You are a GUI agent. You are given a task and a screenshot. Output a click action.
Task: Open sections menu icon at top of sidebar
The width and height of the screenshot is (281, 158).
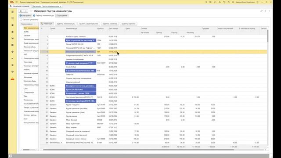click(x=13, y=12)
